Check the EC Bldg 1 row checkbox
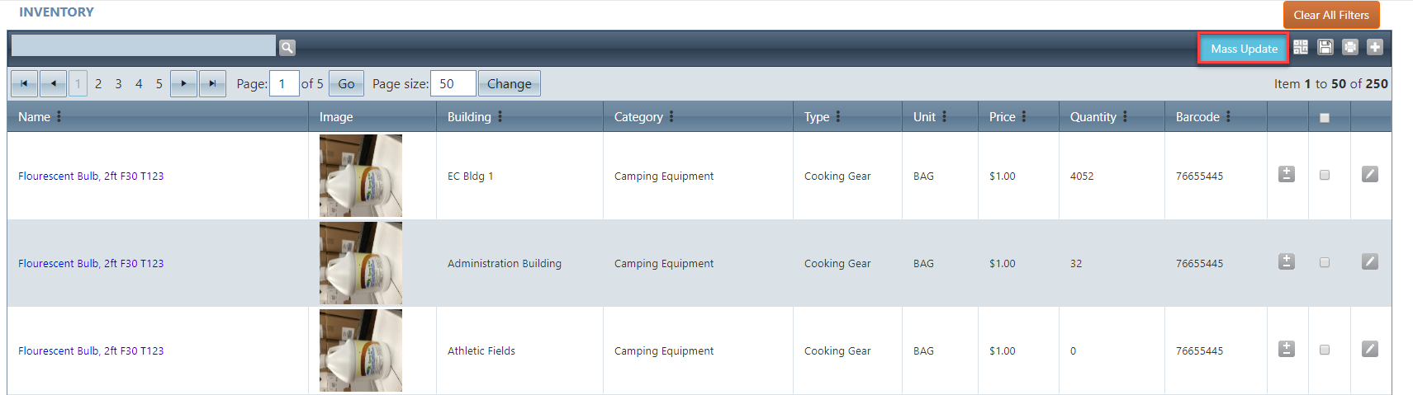The image size is (1413, 395). [x=1325, y=175]
